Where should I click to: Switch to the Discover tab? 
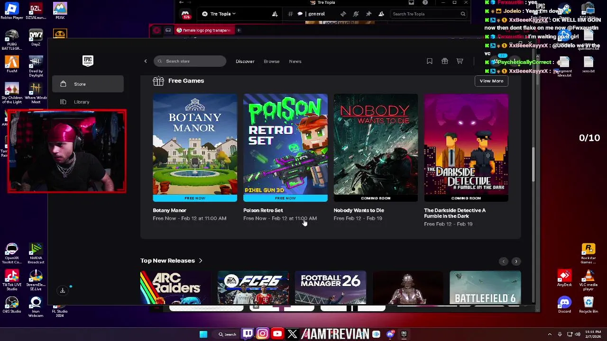[245, 61]
